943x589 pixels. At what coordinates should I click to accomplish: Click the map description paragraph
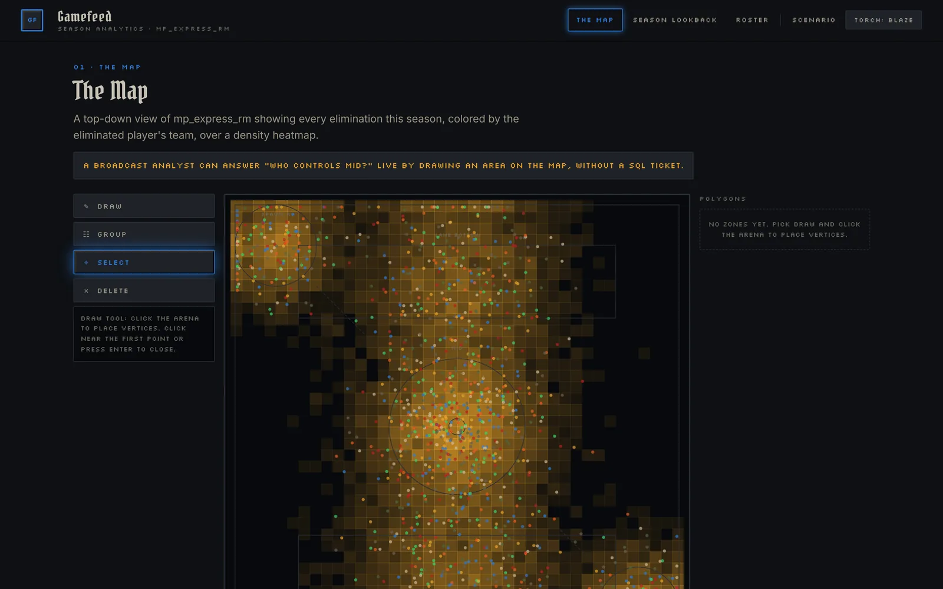[x=296, y=127]
